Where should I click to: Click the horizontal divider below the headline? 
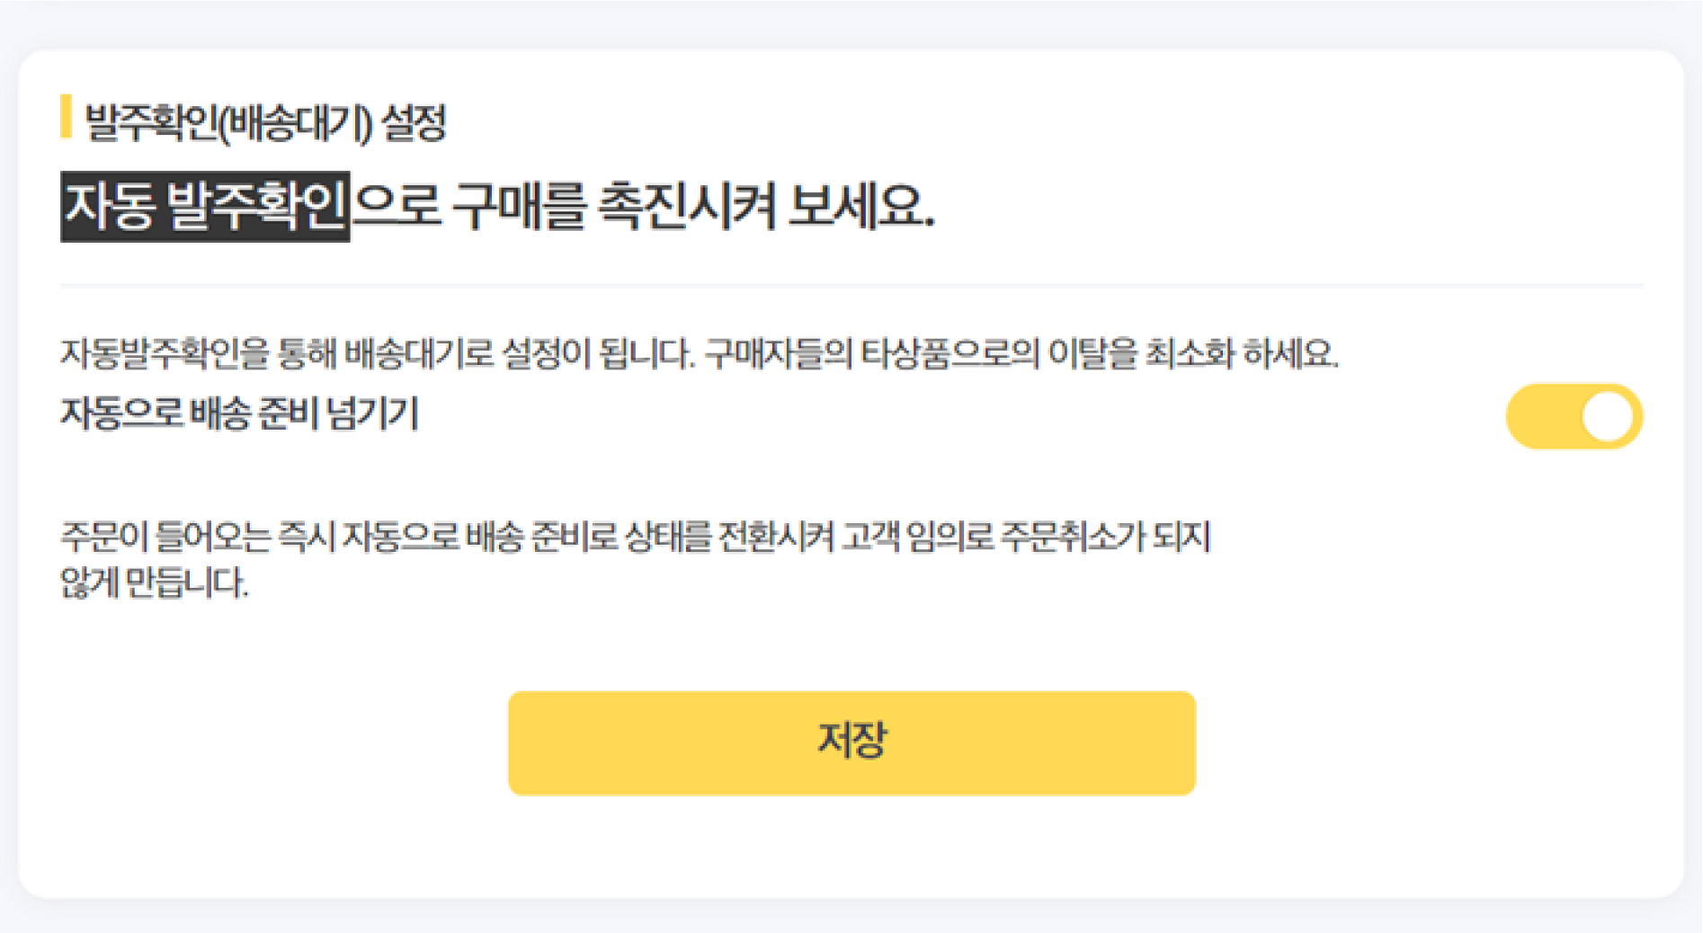(x=851, y=285)
